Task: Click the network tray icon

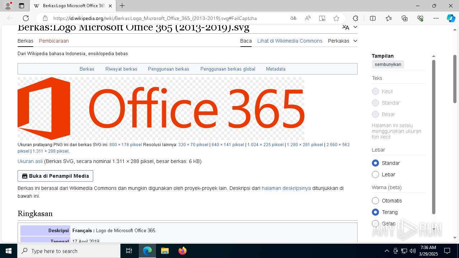Action: coord(404,251)
